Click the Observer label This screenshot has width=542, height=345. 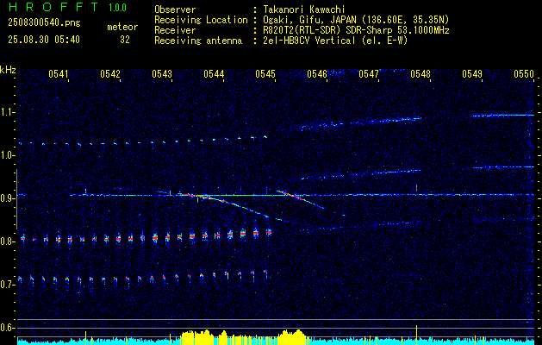pos(175,9)
